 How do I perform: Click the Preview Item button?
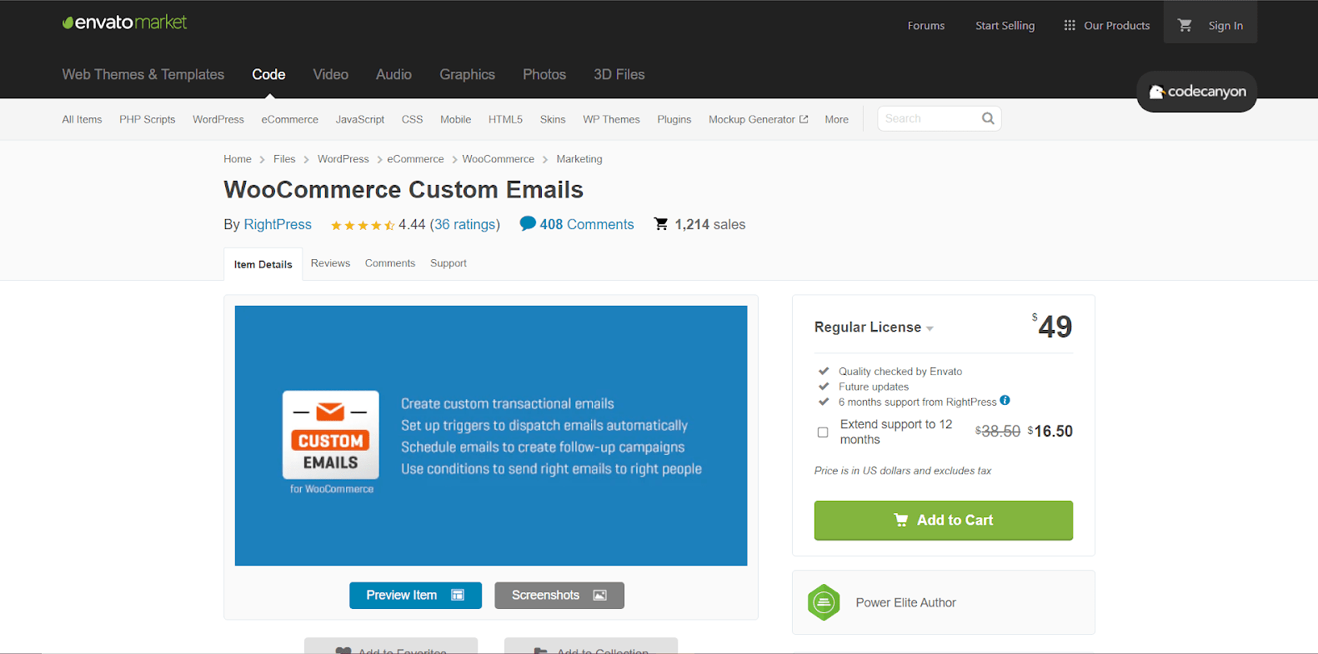(415, 595)
